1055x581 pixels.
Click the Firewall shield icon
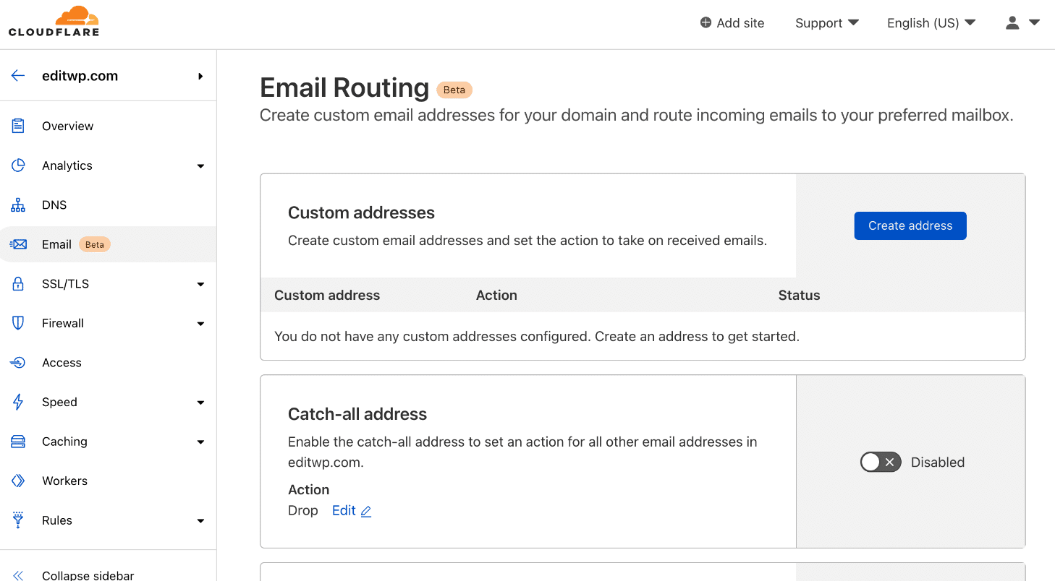18,323
